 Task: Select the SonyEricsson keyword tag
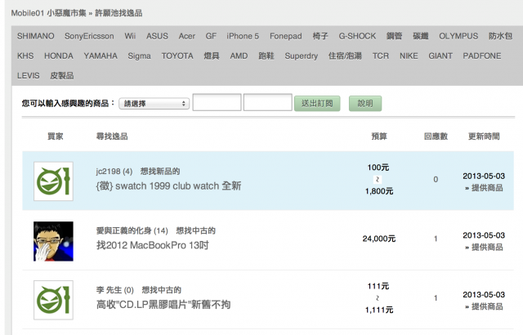(x=89, y=36)
